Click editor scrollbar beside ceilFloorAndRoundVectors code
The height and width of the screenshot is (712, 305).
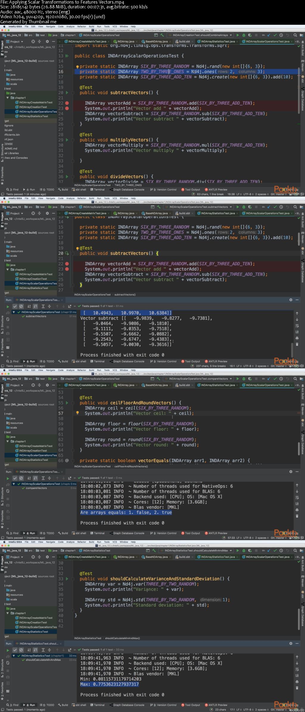(299, 449)
